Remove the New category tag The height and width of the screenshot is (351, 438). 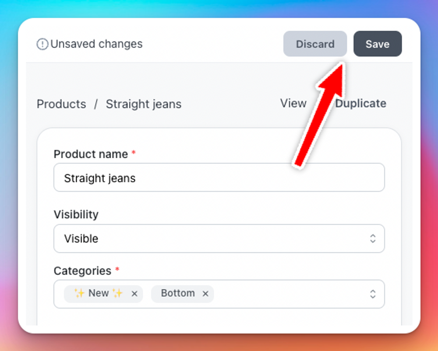(x=134, y=294)
